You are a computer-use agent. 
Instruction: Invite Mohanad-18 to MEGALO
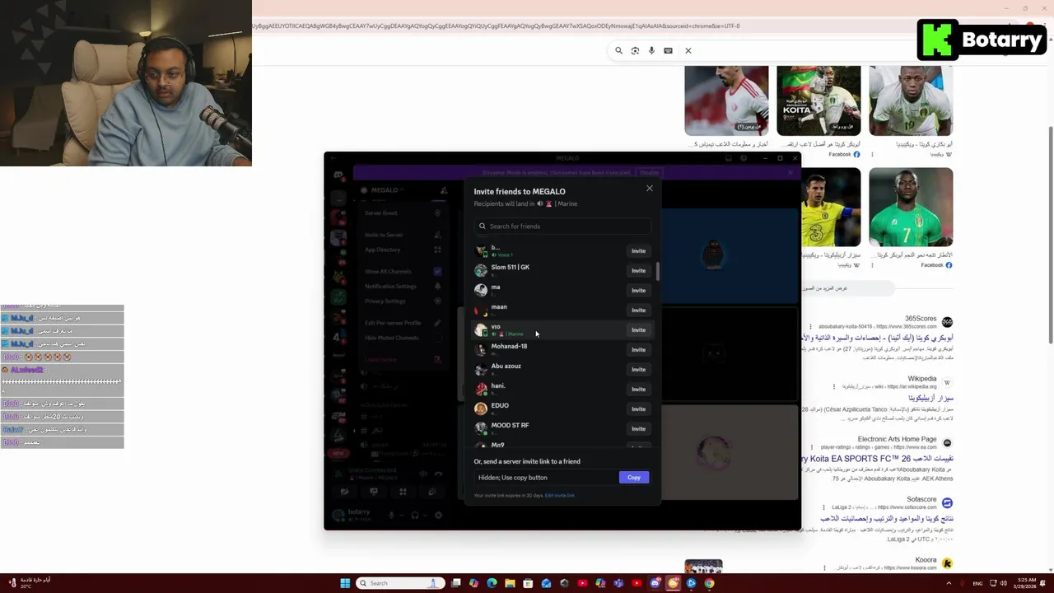click(638, 349)
